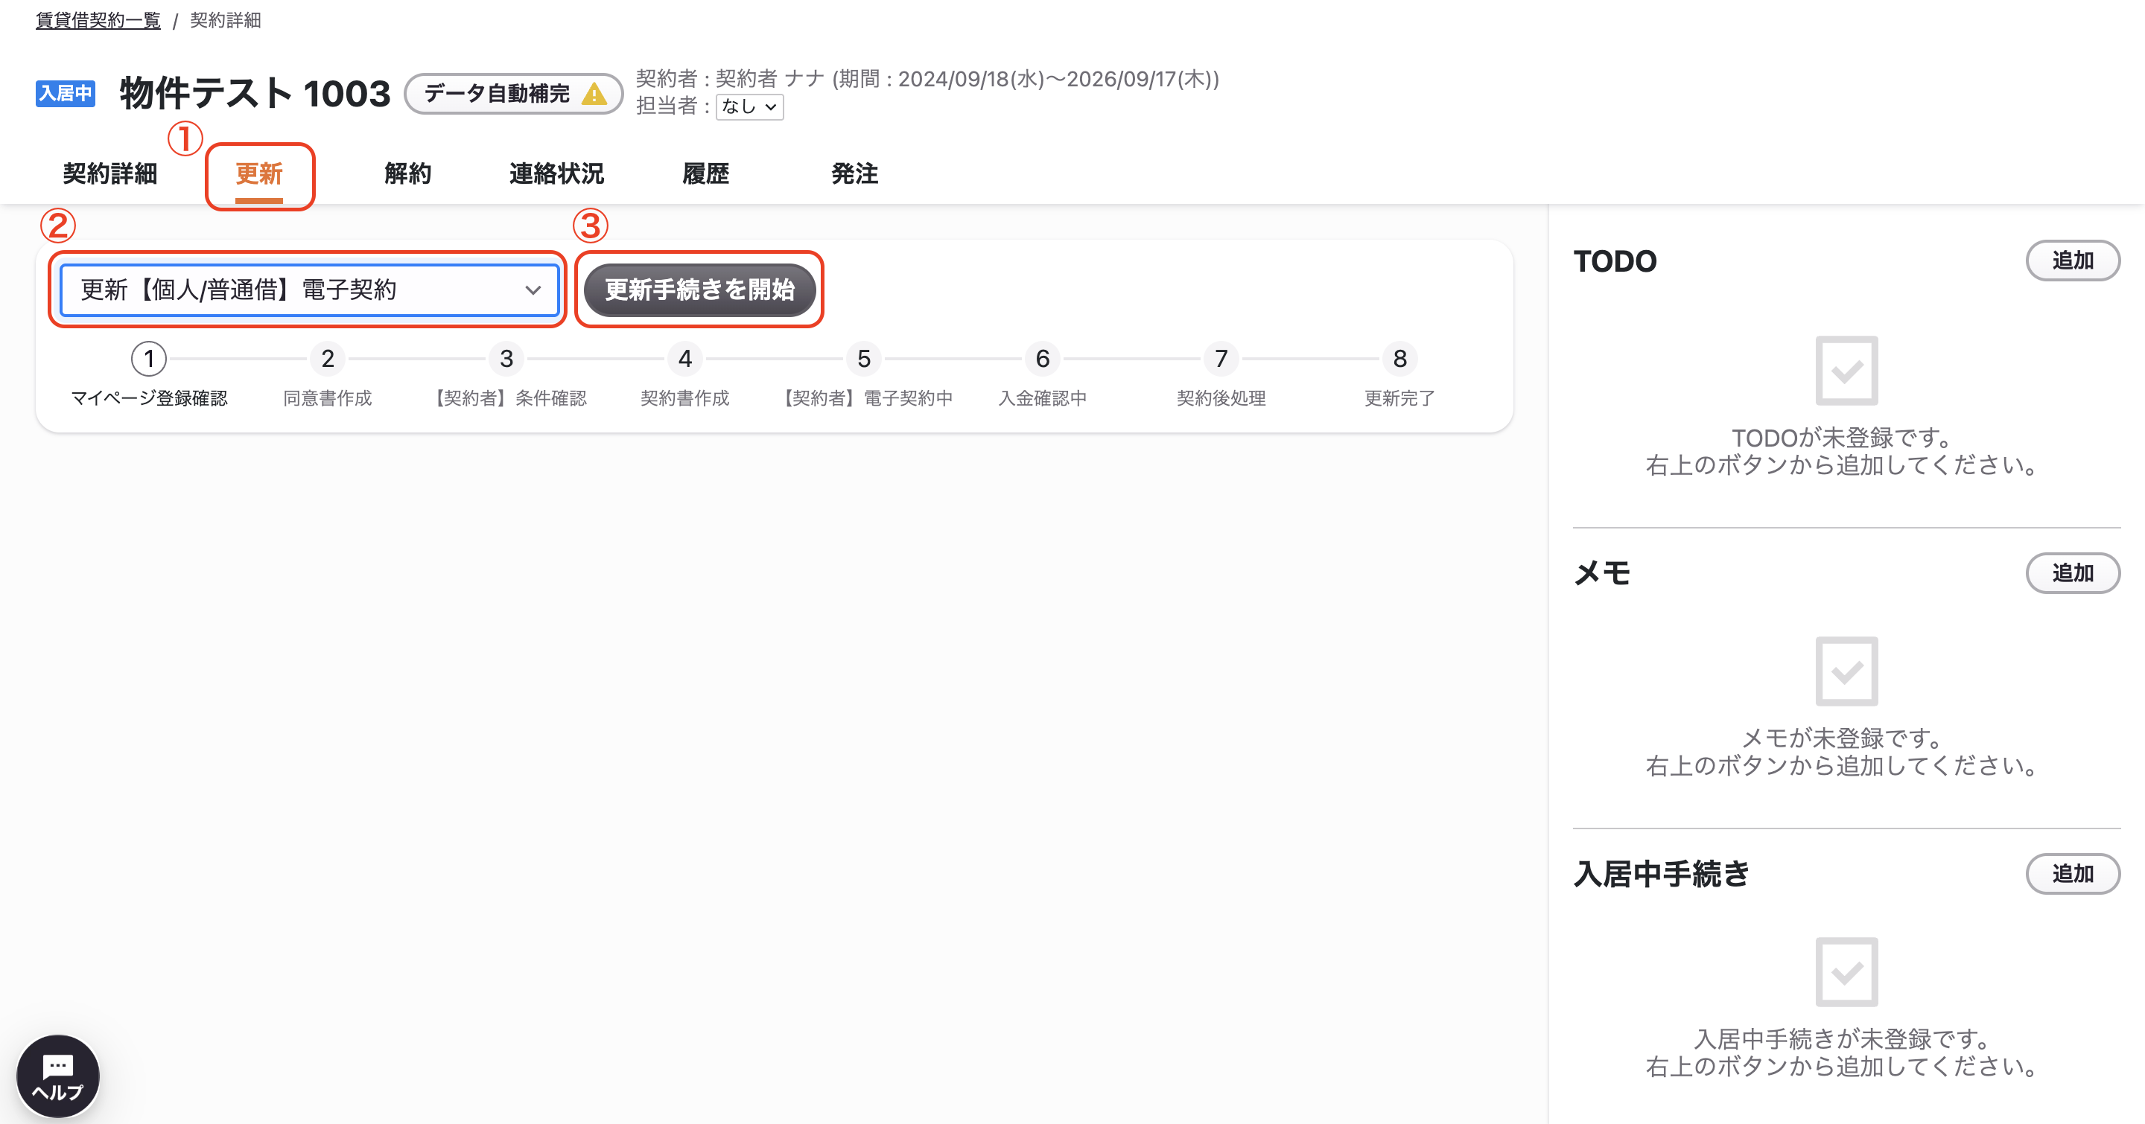Image resolution: width=2145 pixels, height=1124 pixels.
Task: Add a TODO with 追加 button
Action: pyautogui.click(x=2073, y=261)
